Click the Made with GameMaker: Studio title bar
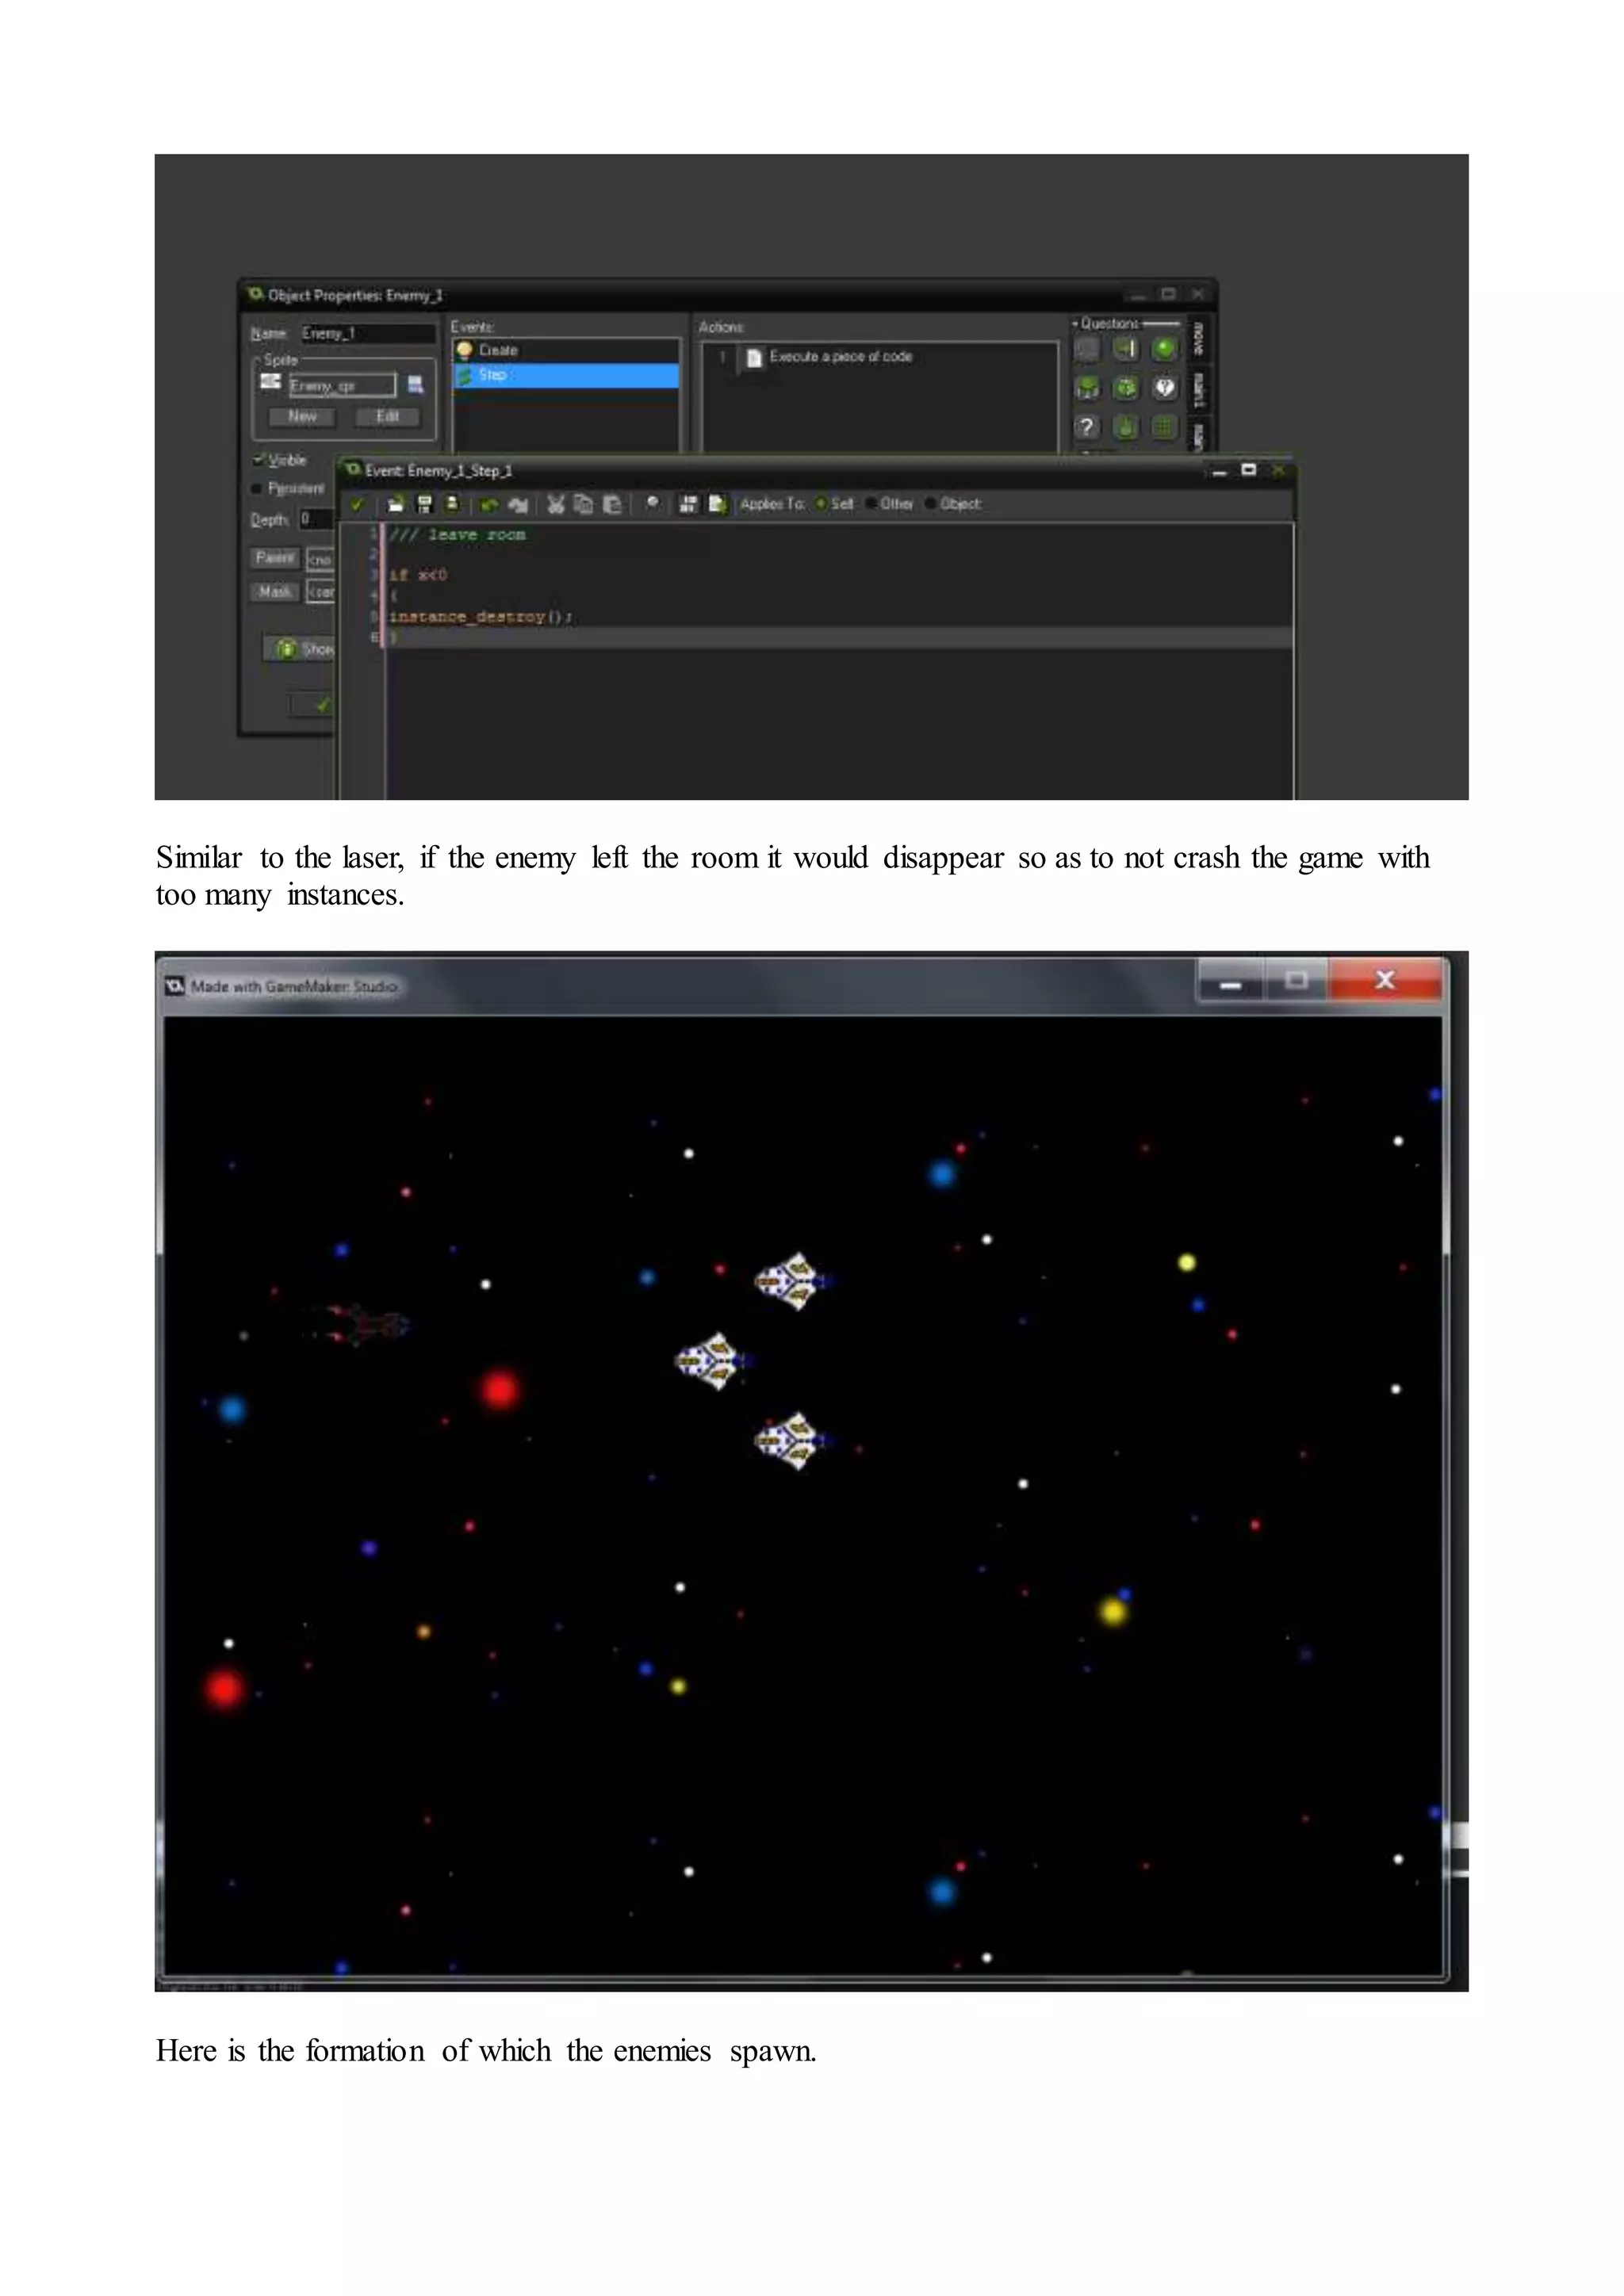The width and height of the screenshot is (1624, 2296). point(295,987)
